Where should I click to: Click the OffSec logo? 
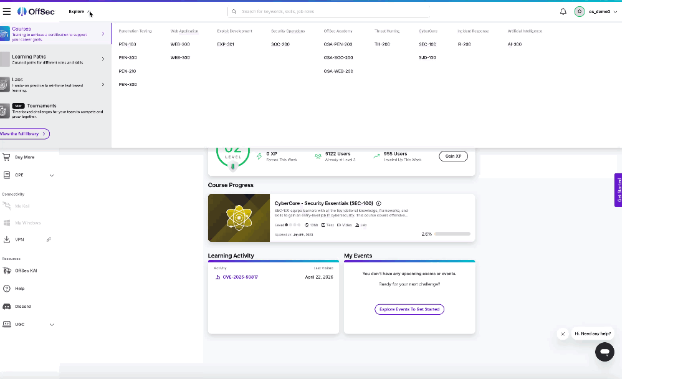point(36,12)
